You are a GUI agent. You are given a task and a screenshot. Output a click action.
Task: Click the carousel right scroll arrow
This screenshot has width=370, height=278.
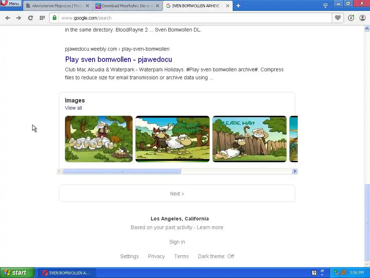[x=294, y=171]
